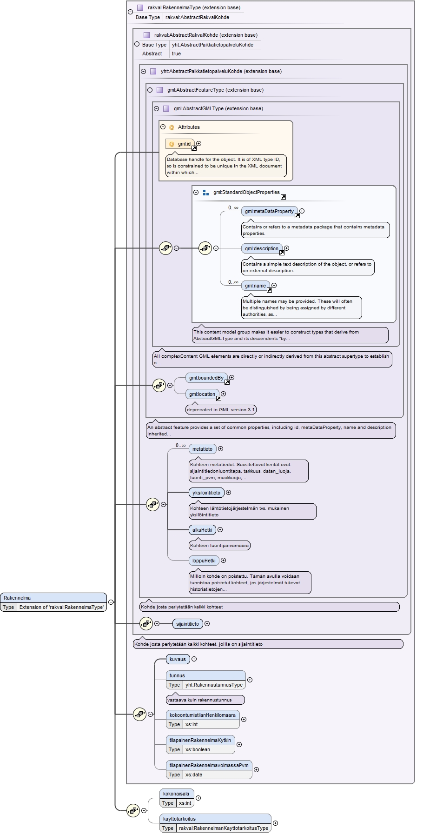
Task: Collapse the sequence containing sijaintitieto
Action: coord(157,623)
